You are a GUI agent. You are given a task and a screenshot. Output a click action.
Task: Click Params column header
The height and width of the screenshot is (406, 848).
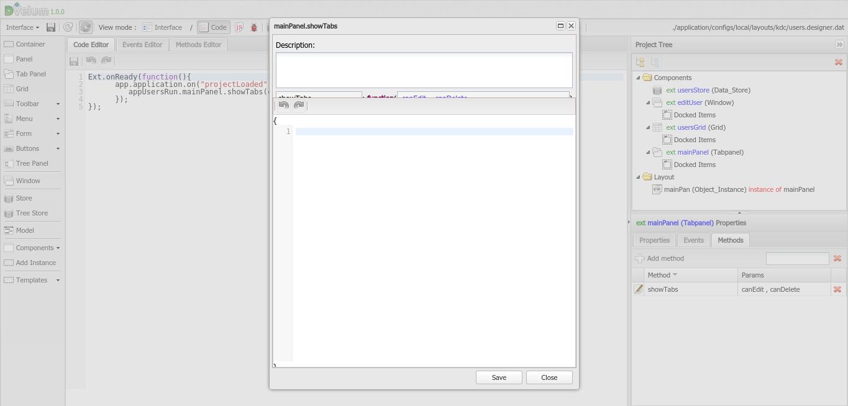click(784, 275)
